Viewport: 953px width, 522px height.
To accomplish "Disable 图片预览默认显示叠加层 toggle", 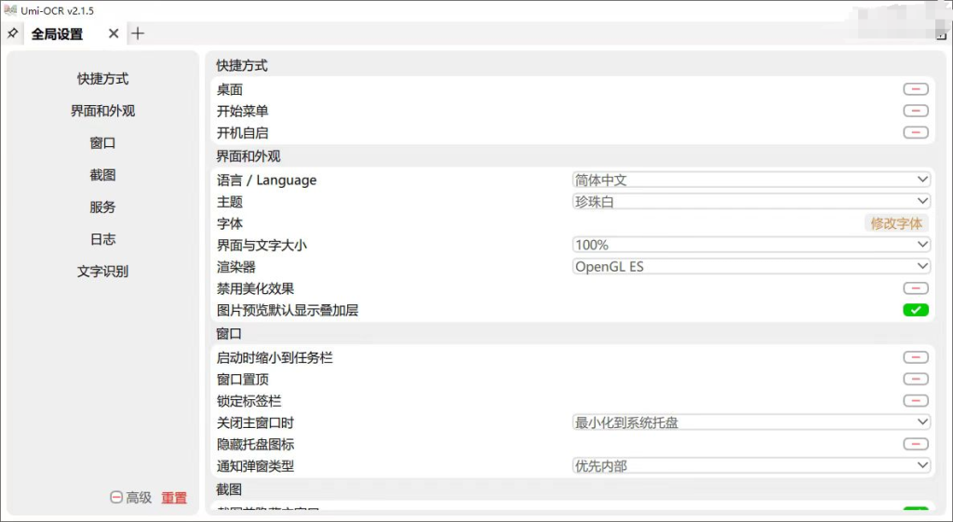I will coord(915,310).
